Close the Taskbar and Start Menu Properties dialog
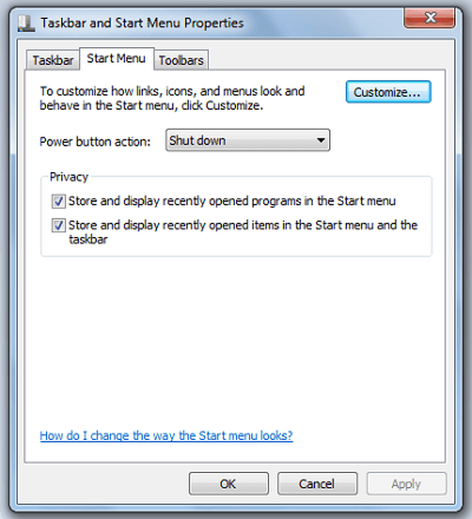This screenshot has height=519, width=472. tap(429, 18)
